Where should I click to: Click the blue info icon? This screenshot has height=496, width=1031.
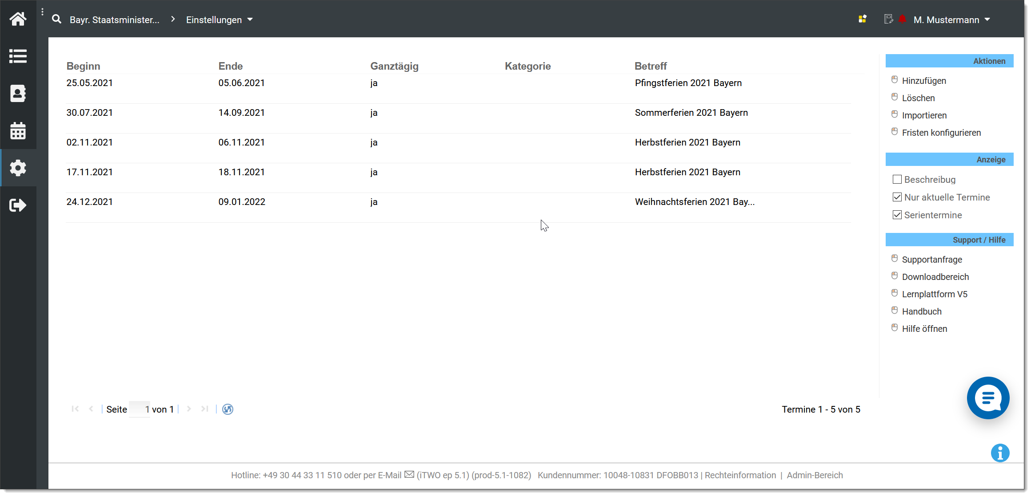tap(1000, 453)
